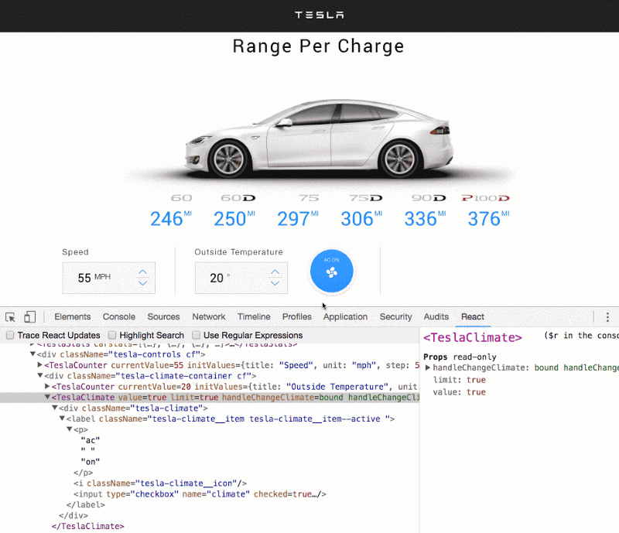Decrease speed with the down arrow

pos(142,283)
